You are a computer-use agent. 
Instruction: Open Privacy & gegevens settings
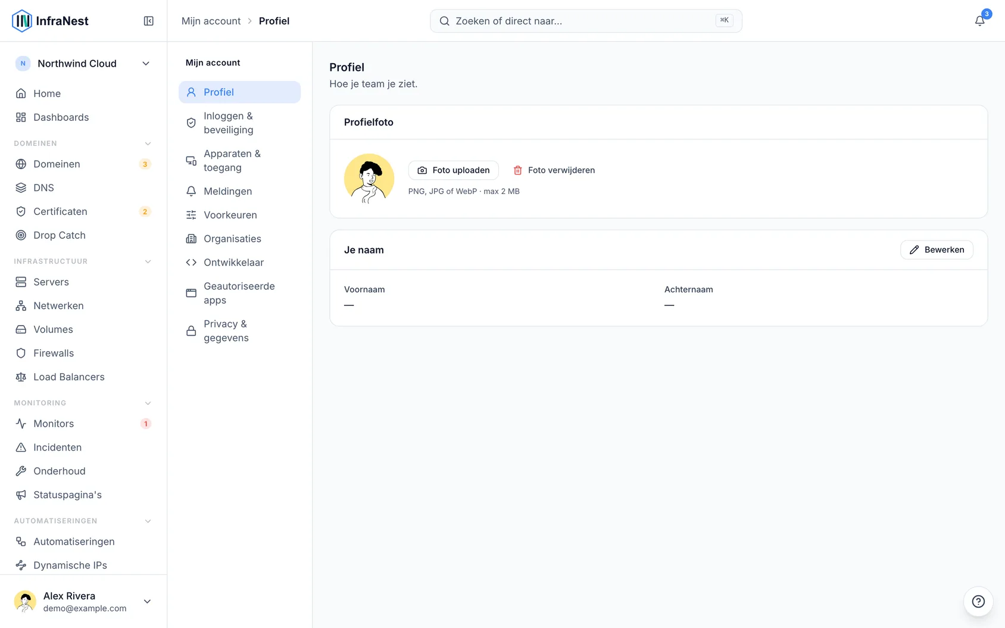pyautogui.click(x=239, y=331)
